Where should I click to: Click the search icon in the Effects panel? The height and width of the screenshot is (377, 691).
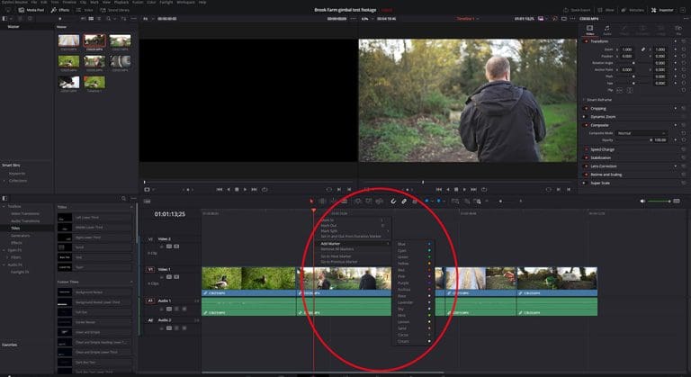(x=123, y=199)
